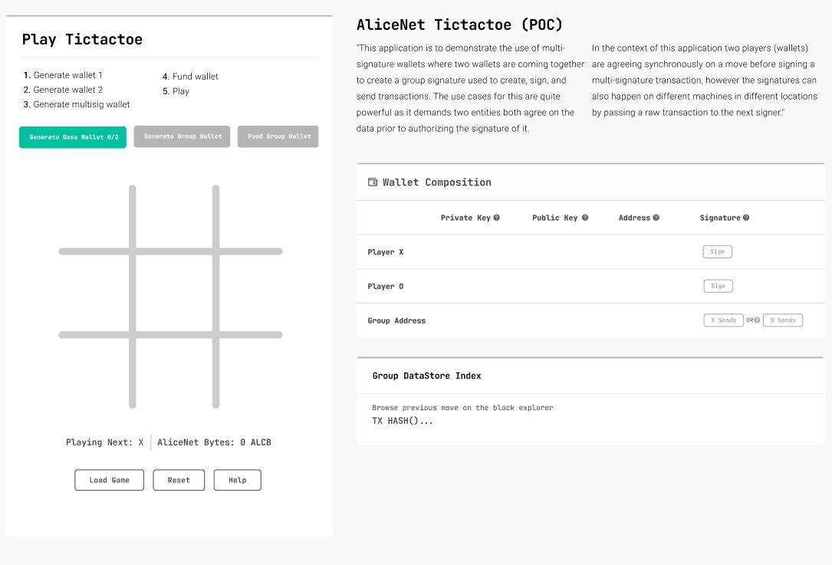Reset the tictactoe game
832x565 pixels.
(x=179, y=480)
